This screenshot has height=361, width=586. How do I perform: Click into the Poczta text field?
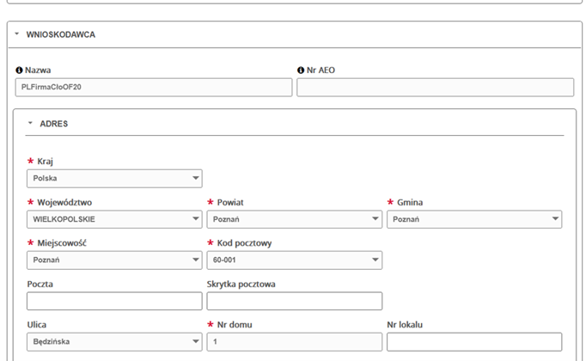tap(114, 301)
